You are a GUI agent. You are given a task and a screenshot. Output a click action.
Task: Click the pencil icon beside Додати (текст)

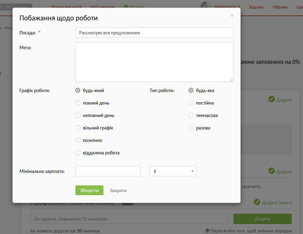[257, 202]
